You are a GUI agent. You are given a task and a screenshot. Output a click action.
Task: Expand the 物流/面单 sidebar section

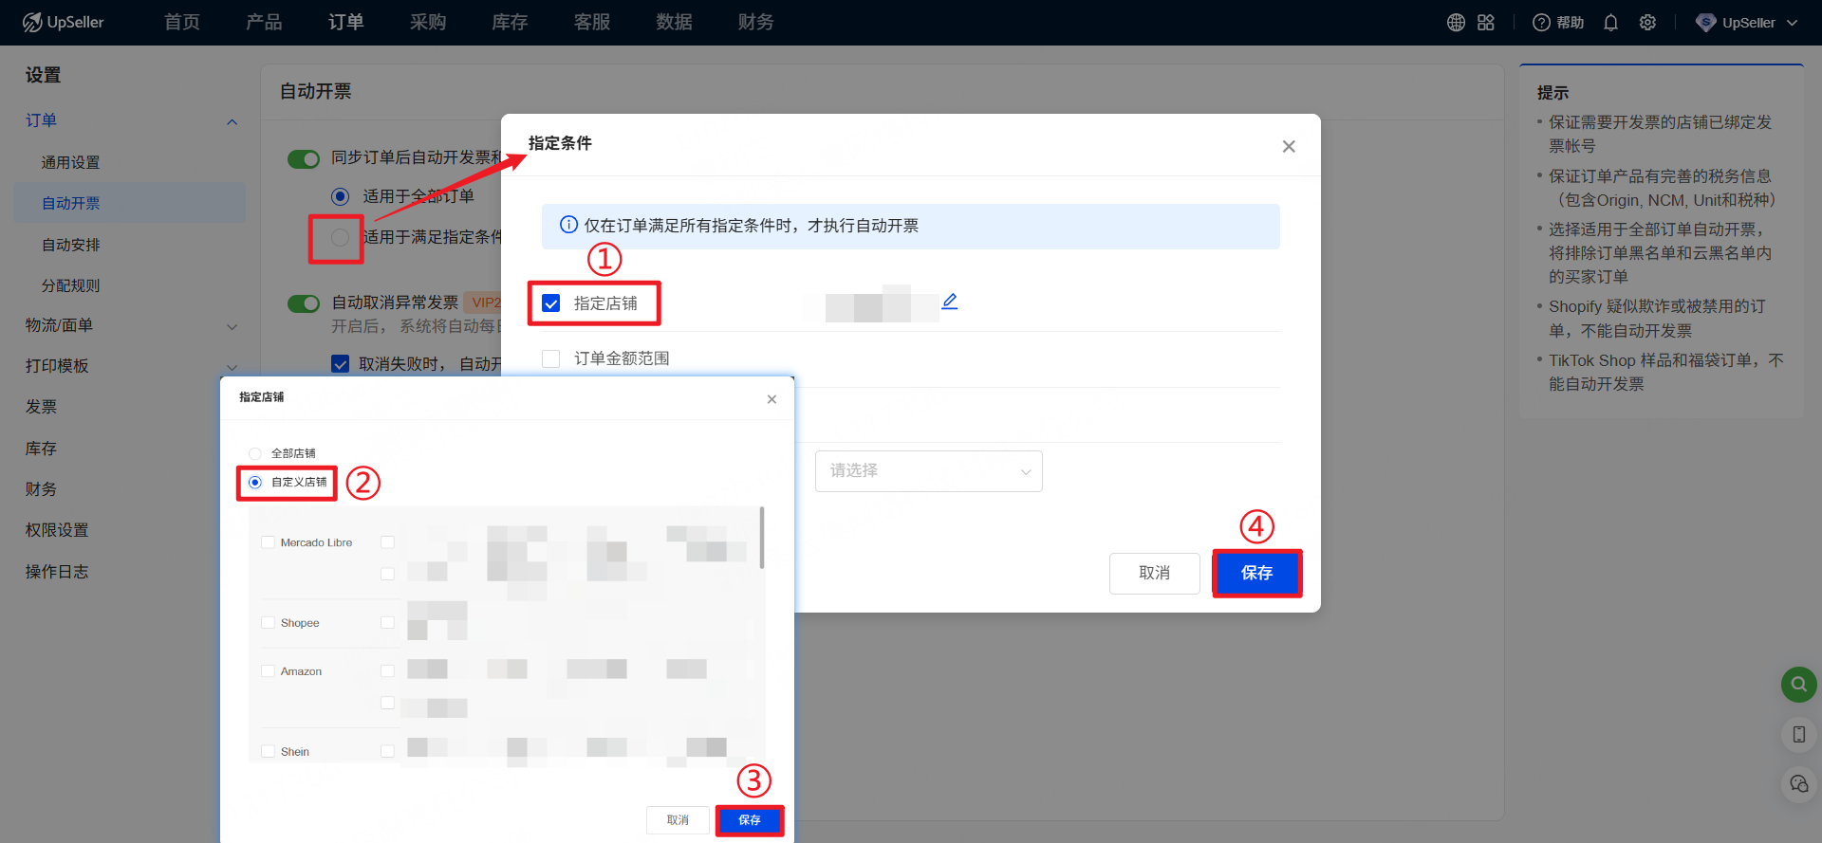pyautogui.click(x=232, y=326)
